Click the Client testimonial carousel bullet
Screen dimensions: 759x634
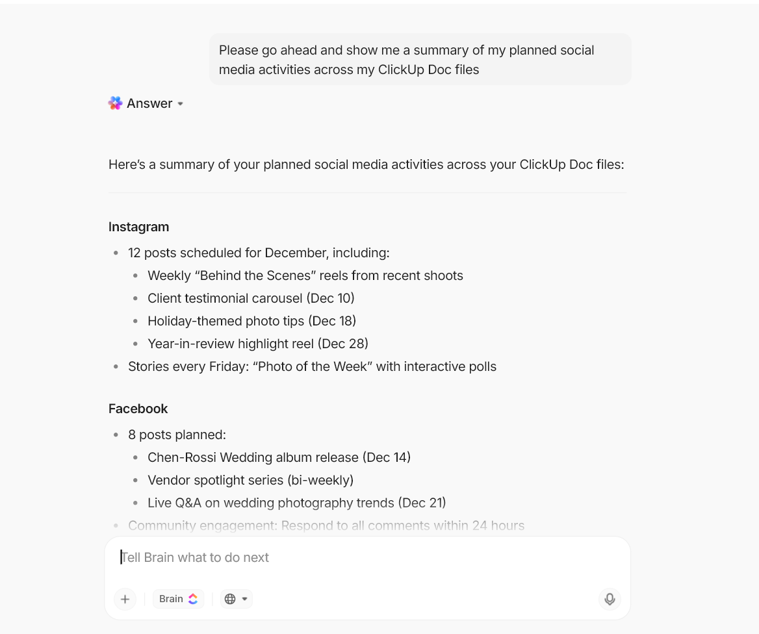point(251,298)
